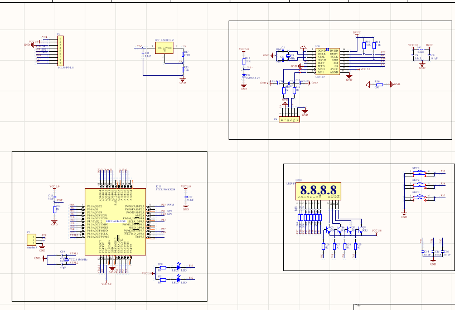Click the DVCC power port above R10
455x310 pixels.
point(357,33)
